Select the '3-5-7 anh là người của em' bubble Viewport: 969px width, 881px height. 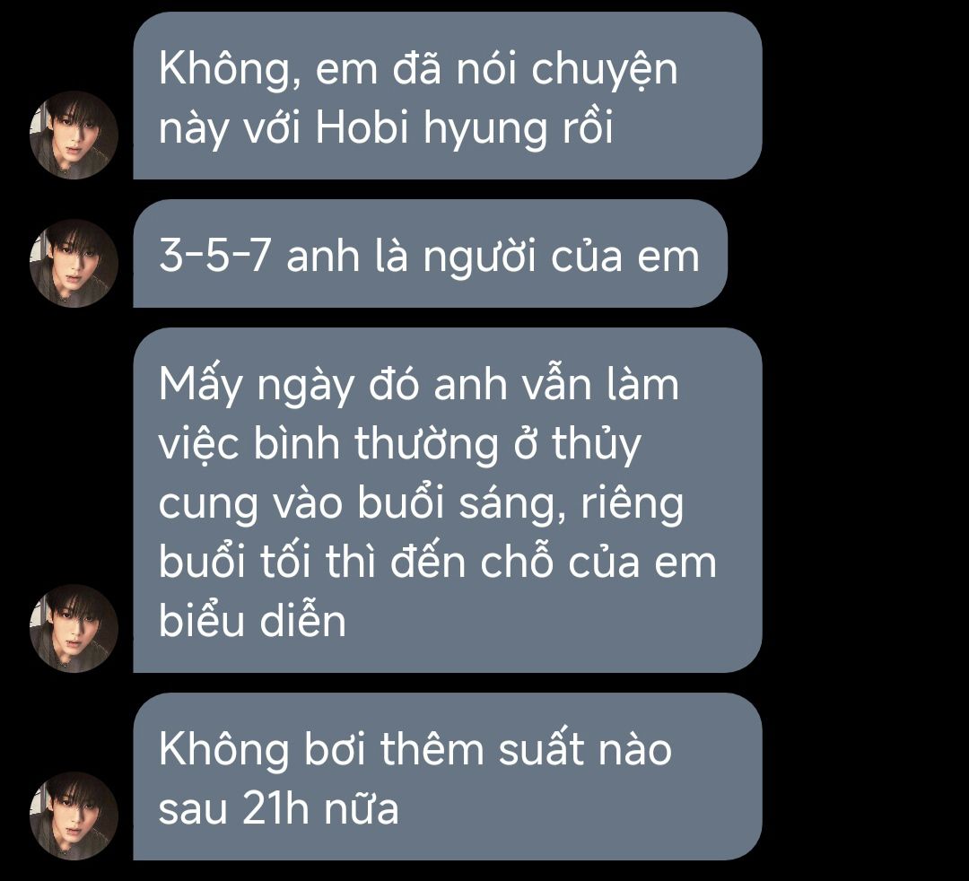430,253
